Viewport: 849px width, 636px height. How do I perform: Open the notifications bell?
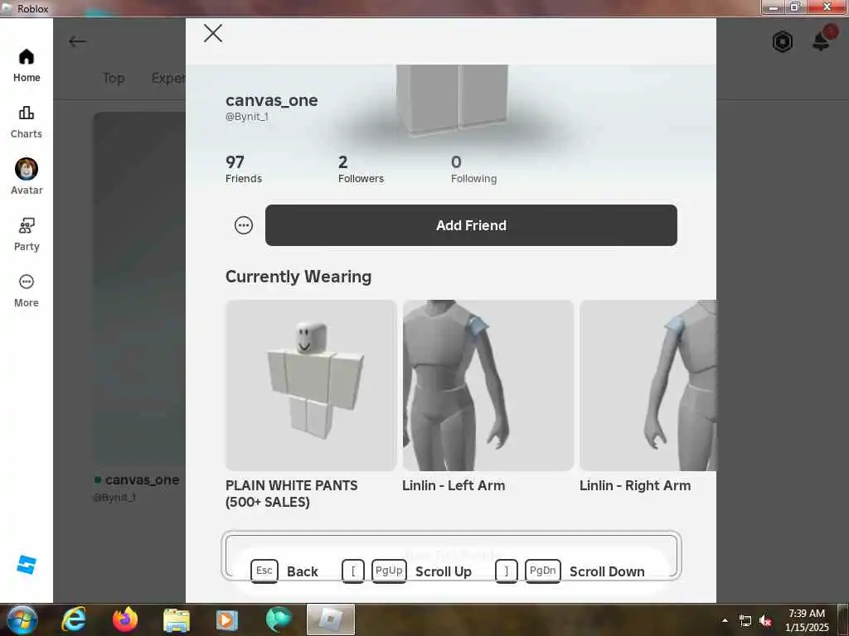pyautogui.click(x=822, y=40)
